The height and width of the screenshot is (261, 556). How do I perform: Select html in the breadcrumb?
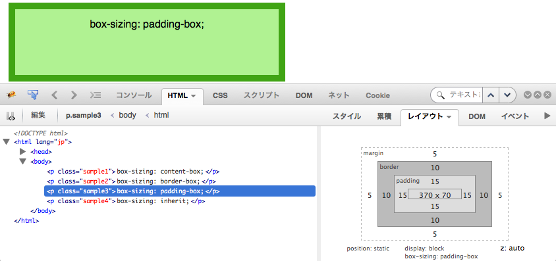(x=161, y=115)
